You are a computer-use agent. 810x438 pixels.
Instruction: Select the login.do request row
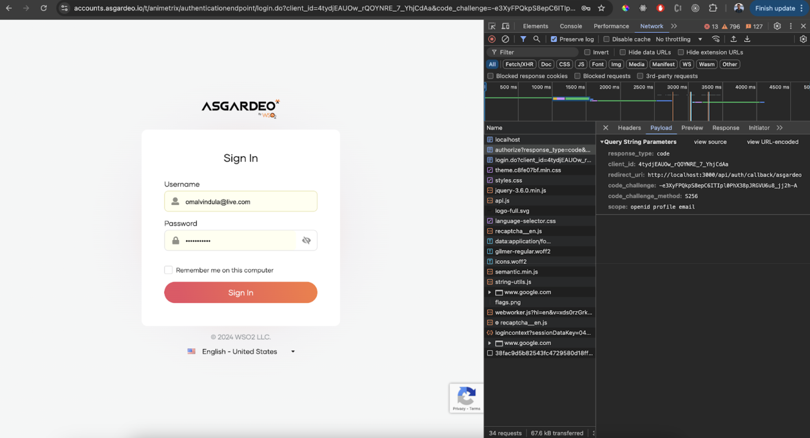540,160
